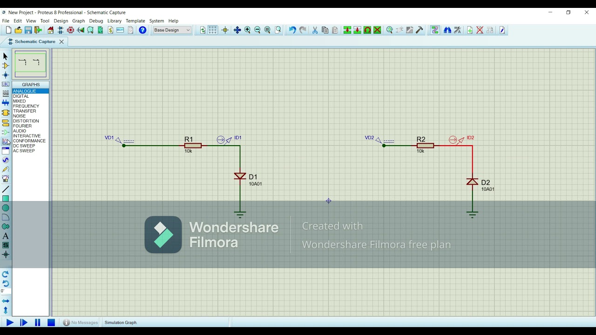Click resistor R1 in the schematic
The image size is (596, 335).
click(x=193, y=146)
